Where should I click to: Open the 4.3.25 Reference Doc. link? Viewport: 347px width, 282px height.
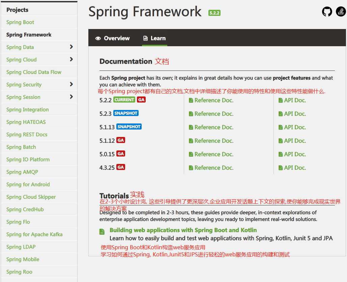(211, 168)
